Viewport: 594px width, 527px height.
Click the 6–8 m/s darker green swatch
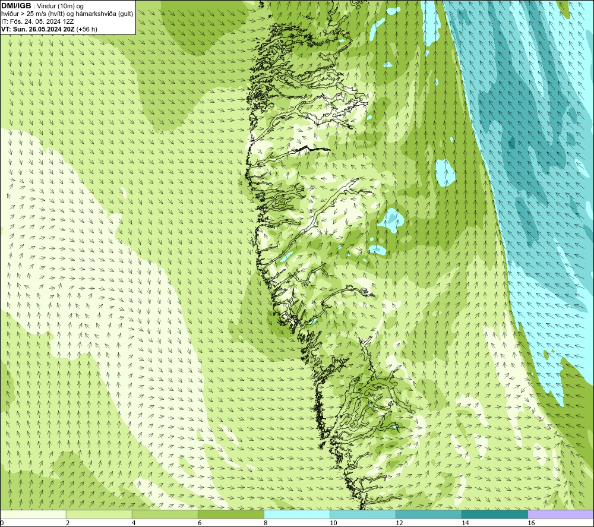coord(230,514)
